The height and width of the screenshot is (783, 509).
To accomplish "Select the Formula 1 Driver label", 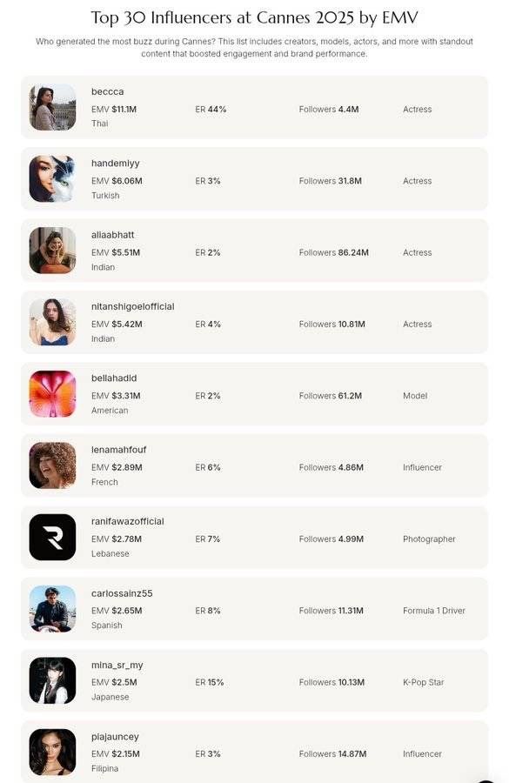I will pos(434,611).
